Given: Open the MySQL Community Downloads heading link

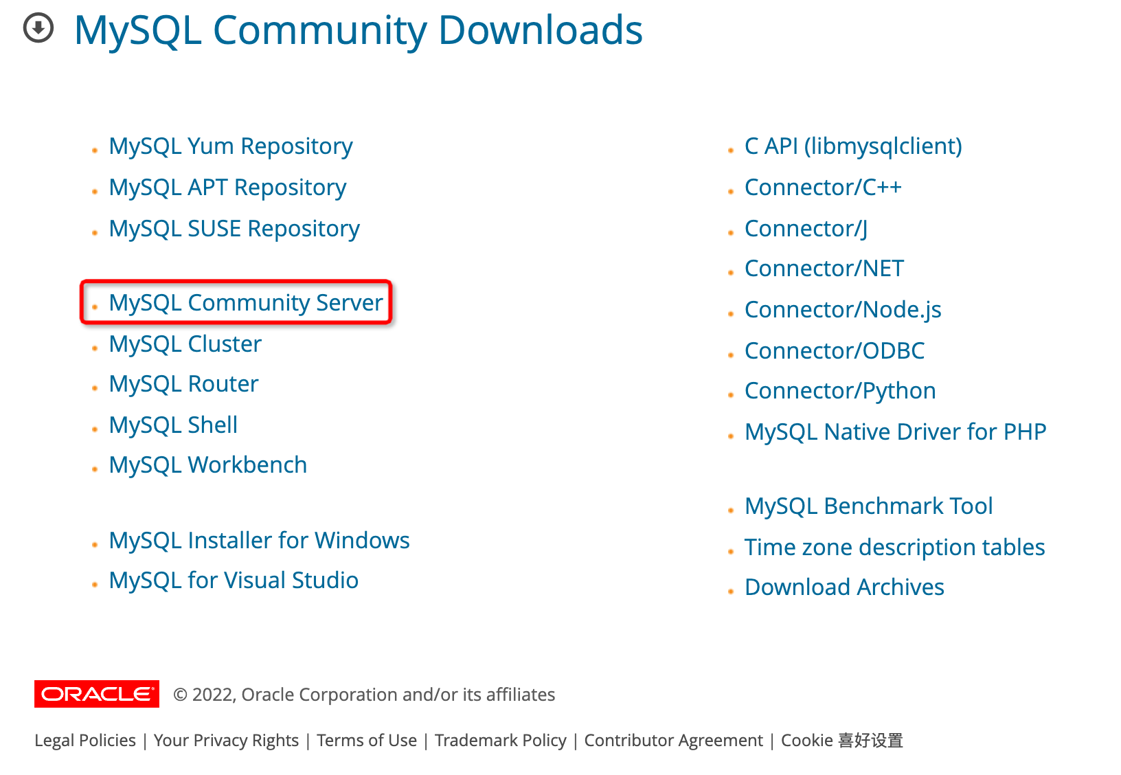Looking at the screenshot, I should pyautogui.click(x=359, y=30).
